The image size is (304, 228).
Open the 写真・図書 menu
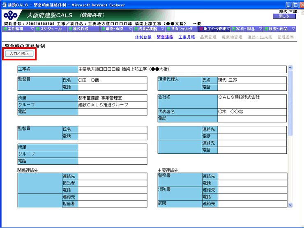pos(246,29)
